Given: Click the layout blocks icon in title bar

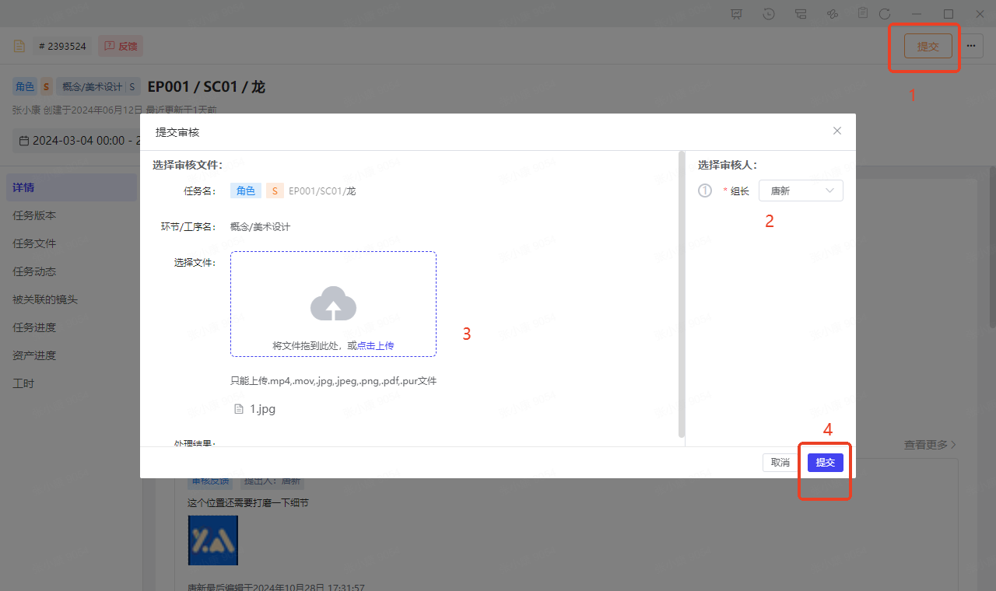Looking at the screenshot, I should point(801,14).
